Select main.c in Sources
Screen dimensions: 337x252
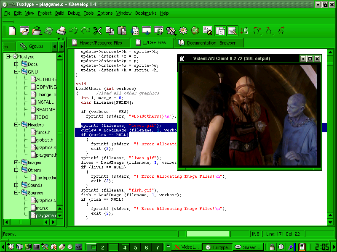click(40, 208)
